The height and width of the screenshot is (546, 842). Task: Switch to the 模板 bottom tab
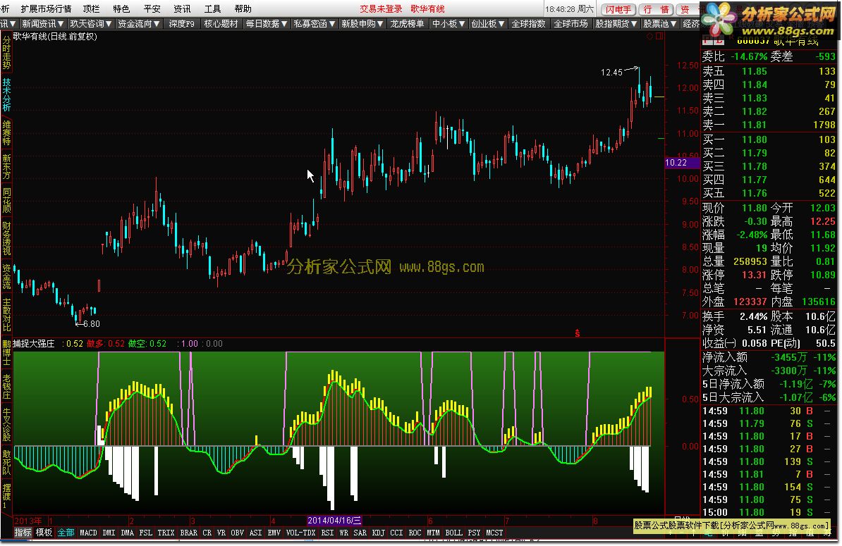click(44, 533)
